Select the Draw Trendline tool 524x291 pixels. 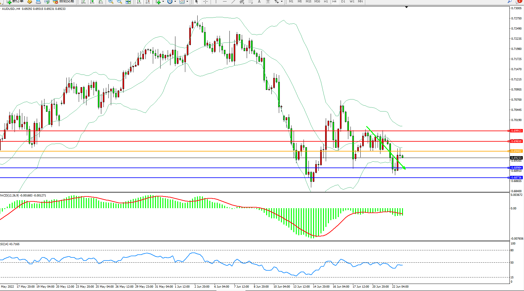[x=233, y=2]
